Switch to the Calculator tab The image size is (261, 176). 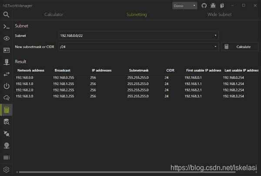click(54, 14)
